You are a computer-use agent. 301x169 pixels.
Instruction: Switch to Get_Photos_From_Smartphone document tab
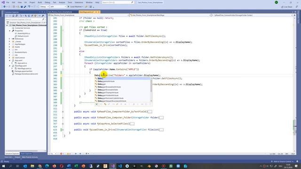pos(60,12)
